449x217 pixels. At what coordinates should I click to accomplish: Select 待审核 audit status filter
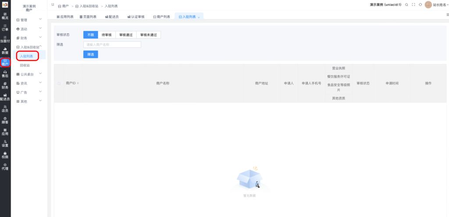107,35
